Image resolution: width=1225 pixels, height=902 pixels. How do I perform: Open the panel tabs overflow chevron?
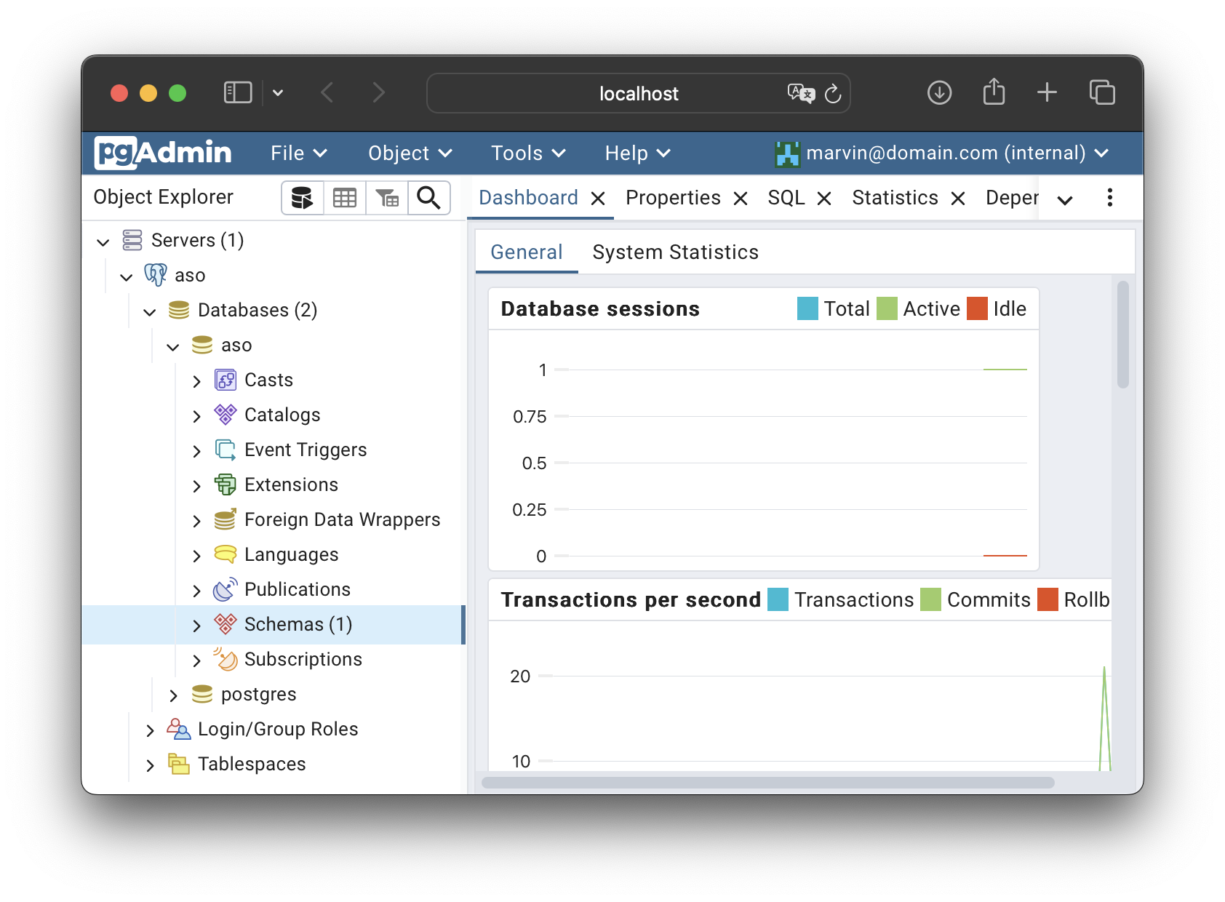pos(1065,200)
